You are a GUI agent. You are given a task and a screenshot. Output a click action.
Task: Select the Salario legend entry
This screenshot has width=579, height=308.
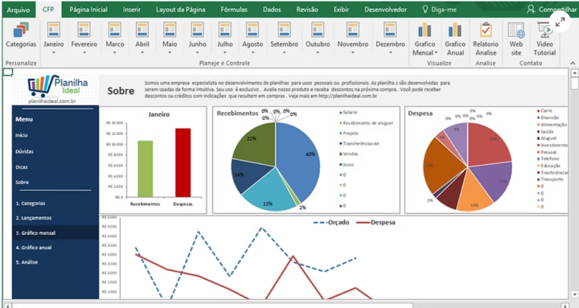point(348,113)
